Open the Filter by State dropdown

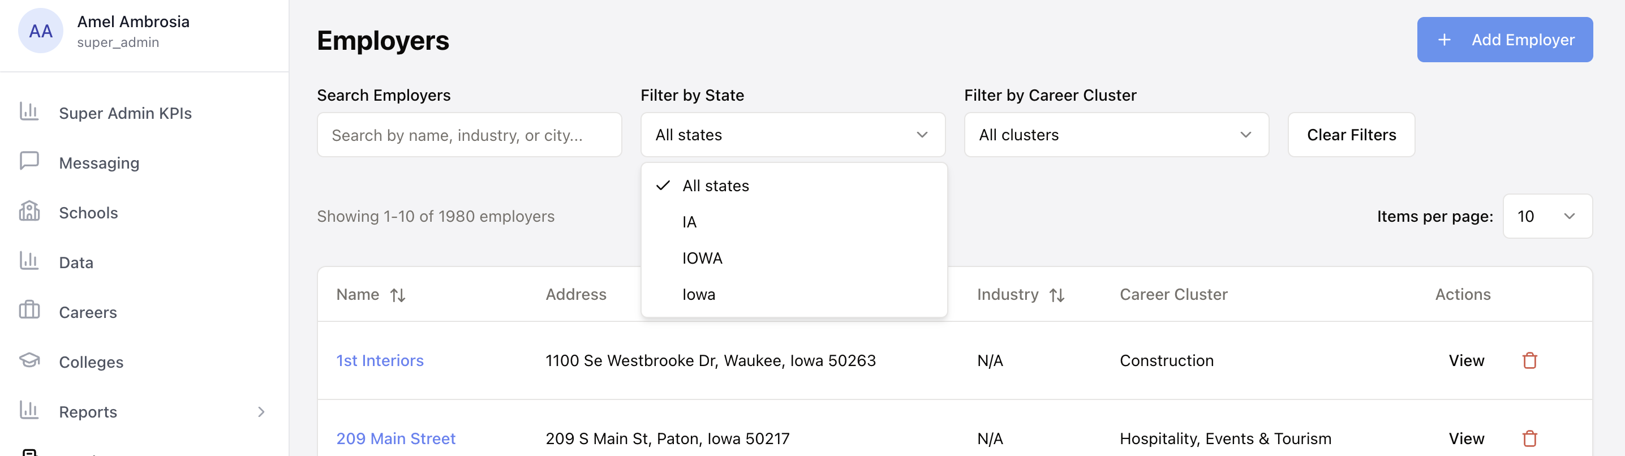point(792,135)
